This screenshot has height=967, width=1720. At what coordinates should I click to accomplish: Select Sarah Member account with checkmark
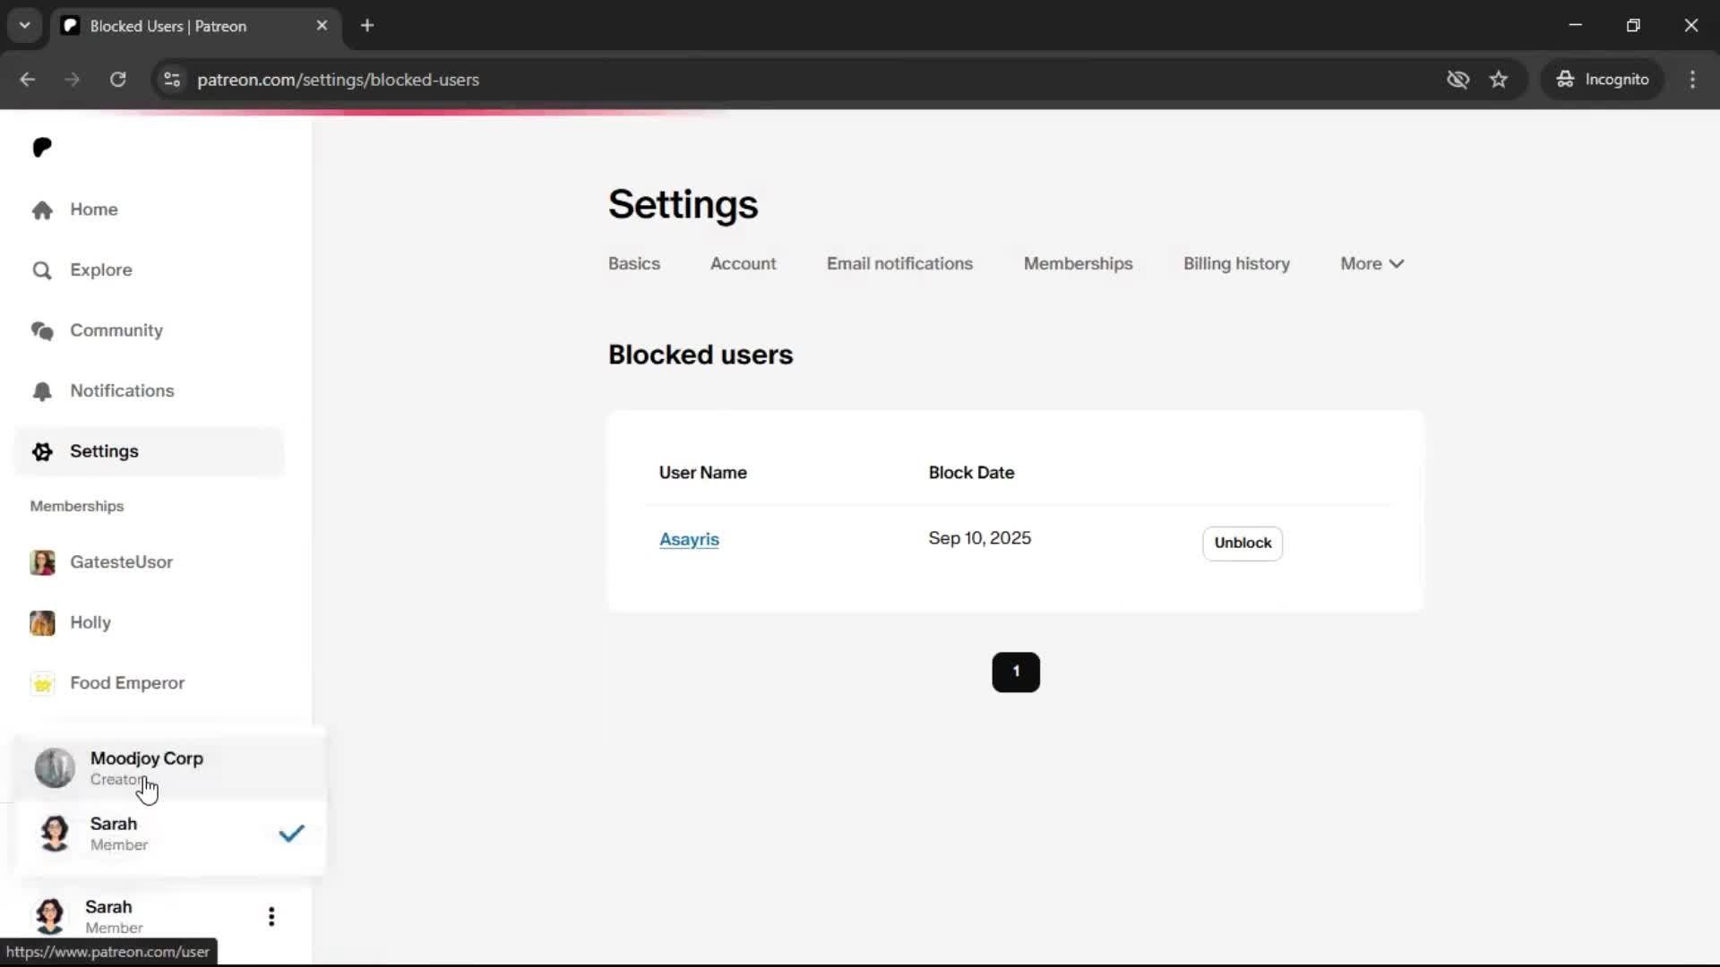[170, 834]
